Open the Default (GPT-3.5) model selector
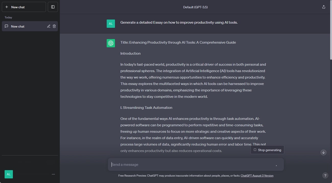 pyautogui.click(x=195, y=7)
